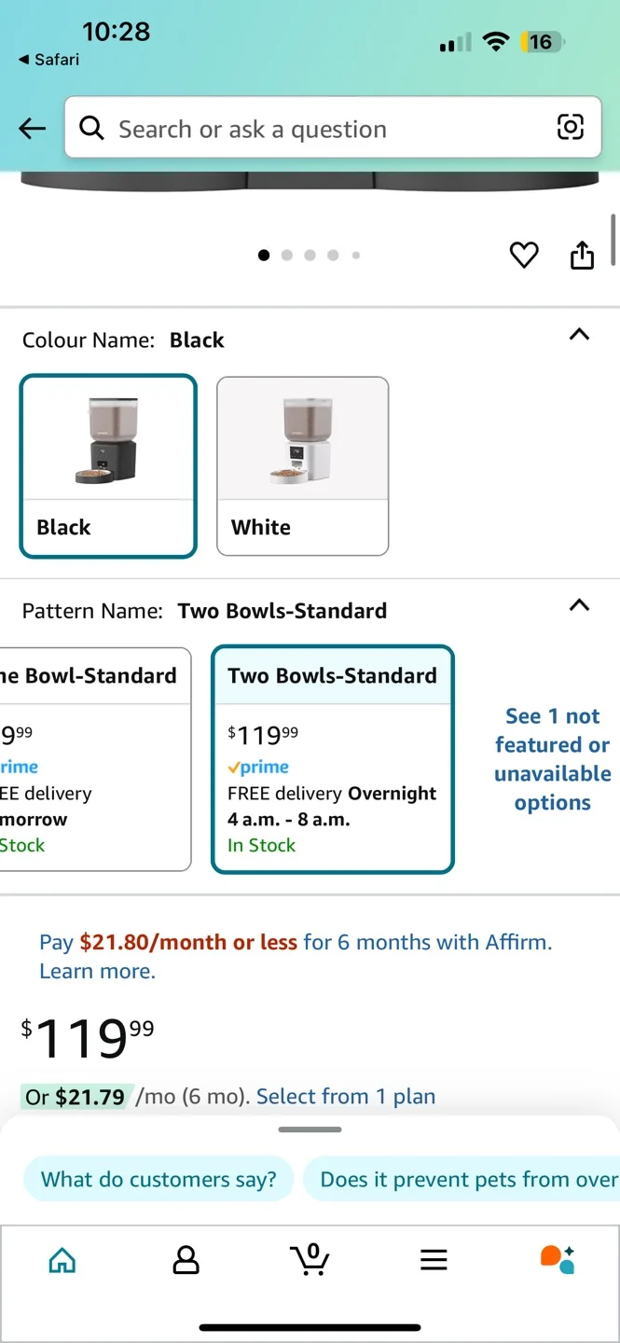
Task: Open the shopping cart
Action: (x=310, y=1260)
